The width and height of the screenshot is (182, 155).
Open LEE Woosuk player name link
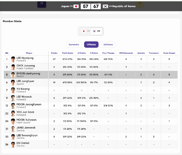coord(24,97)
